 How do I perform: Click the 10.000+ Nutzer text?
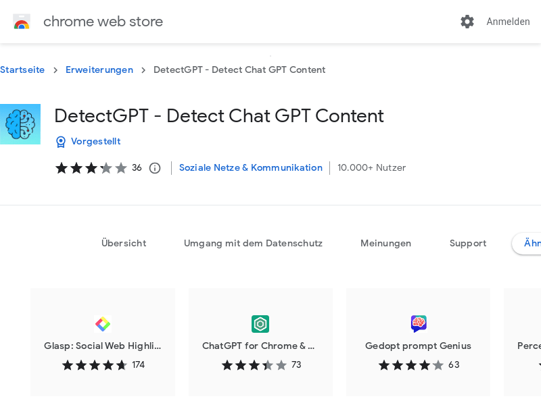(371, 167)
